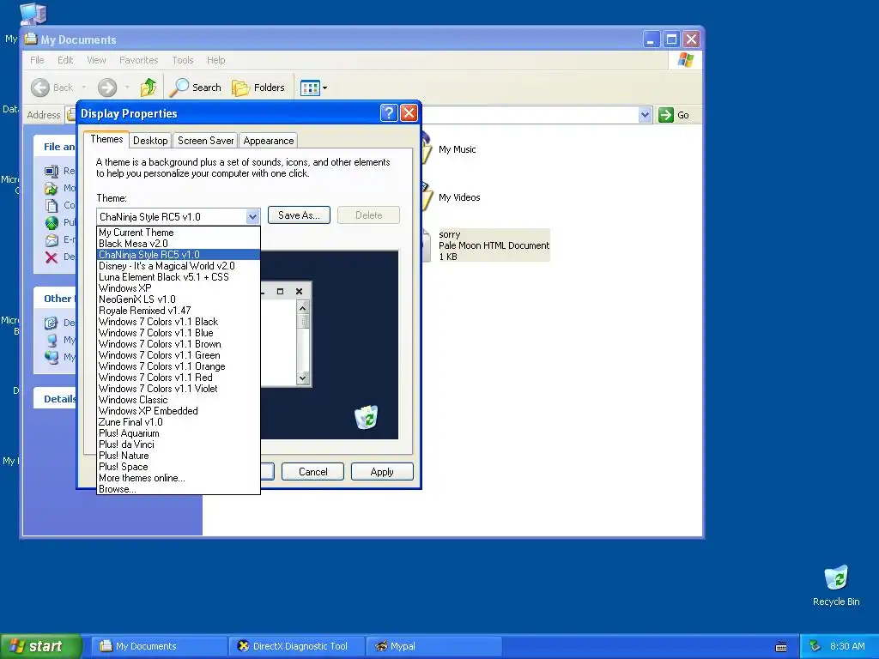This screenshot has width=879, height=659.
Task: Select the Plus! da Vinci theme
Action: tap(179, 445)
